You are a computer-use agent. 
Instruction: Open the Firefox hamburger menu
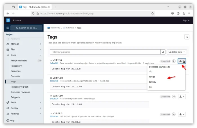click(189, 13)
